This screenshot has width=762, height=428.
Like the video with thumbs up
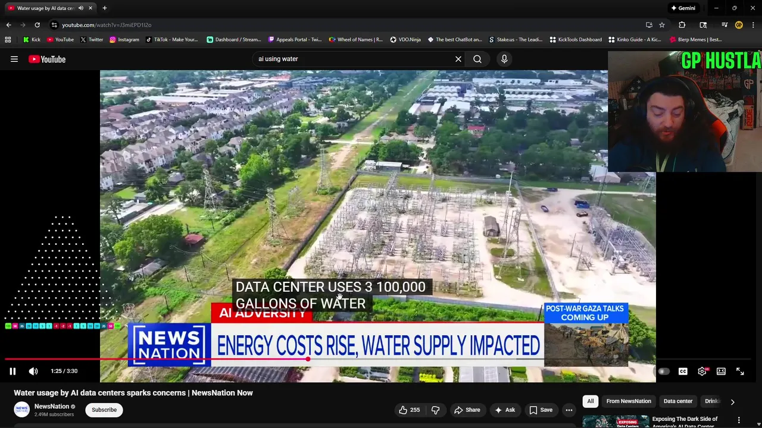click(x=409, y=410)
